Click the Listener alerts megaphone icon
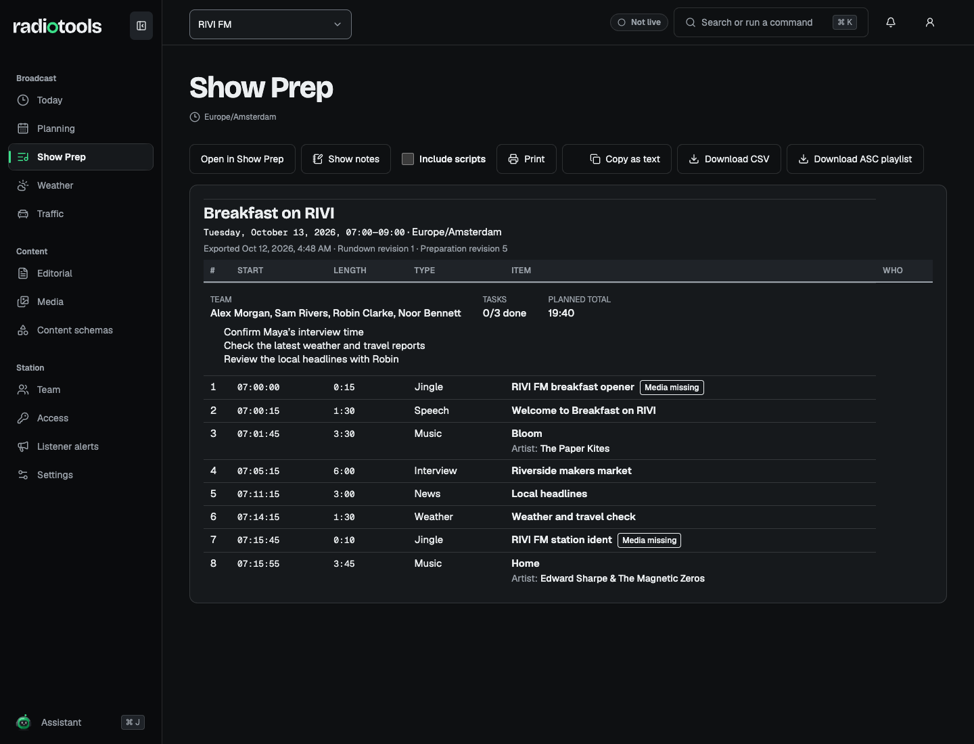The height and width of the screenshot is (744, 974). pos(23,446)
